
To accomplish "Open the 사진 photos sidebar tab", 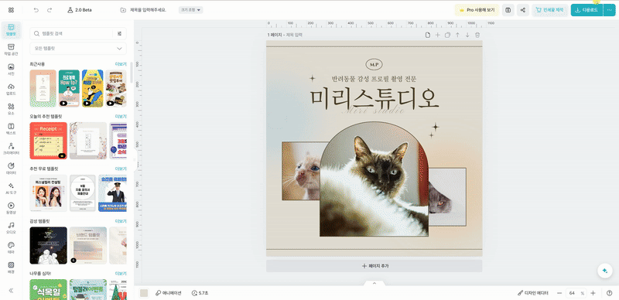I will 11,70.
